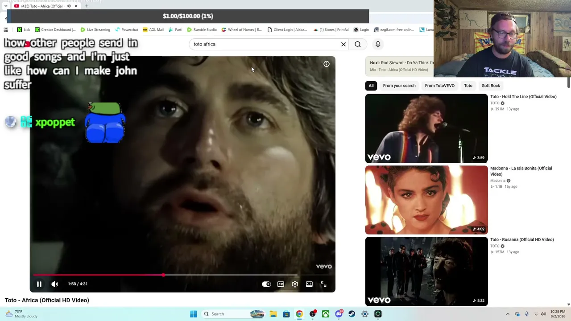Image resolution: width=571 pixels, height=321 pixels.
Task: Select the 'Toto' filter chip
Action: click(x=468, y=86)
